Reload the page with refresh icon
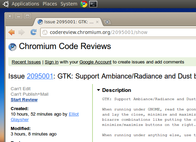Viewport: 196px width, 142px height. pos(33,32)
